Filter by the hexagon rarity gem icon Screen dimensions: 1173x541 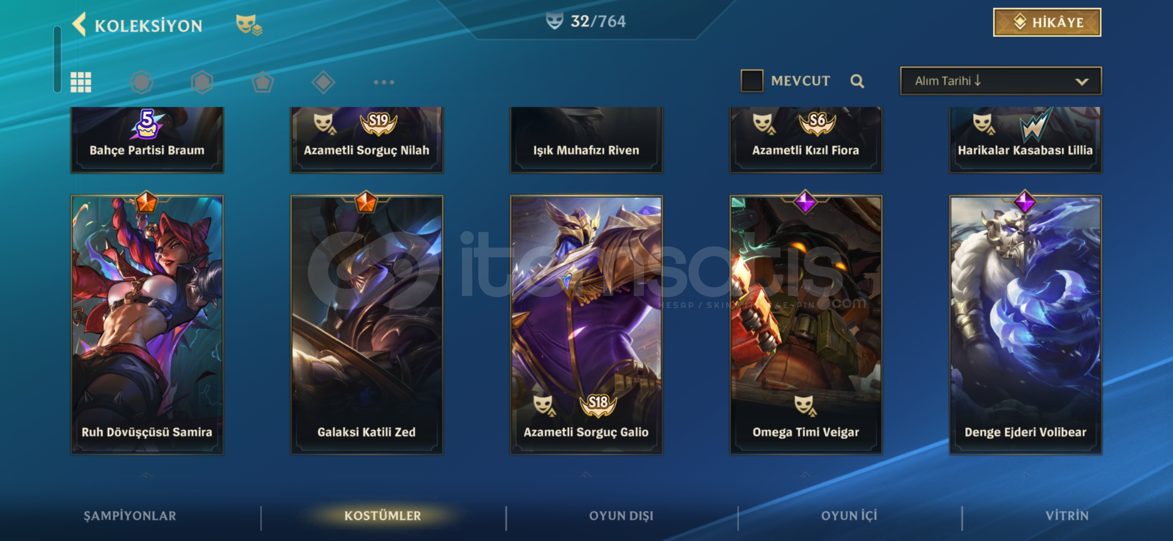click(202, 82)
